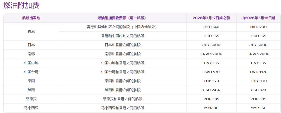The image size is (281, 113).
Task: Click the THB 570 fee cell
Action: point(211,81)
